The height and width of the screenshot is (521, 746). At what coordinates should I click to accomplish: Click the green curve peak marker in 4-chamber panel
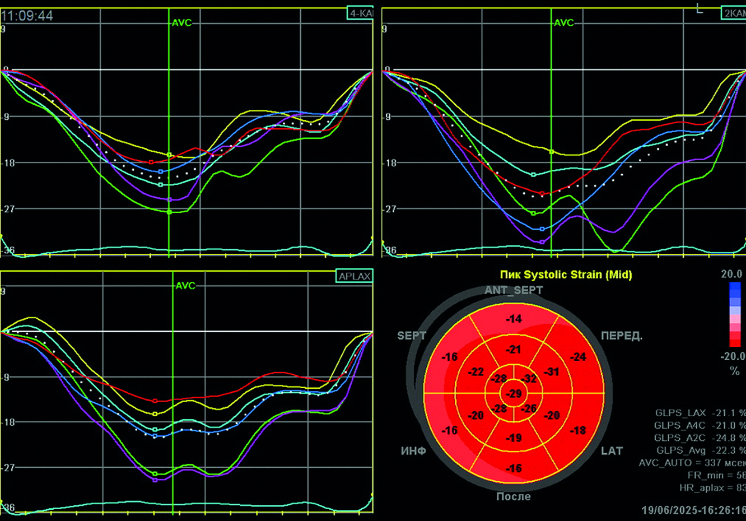169,212
